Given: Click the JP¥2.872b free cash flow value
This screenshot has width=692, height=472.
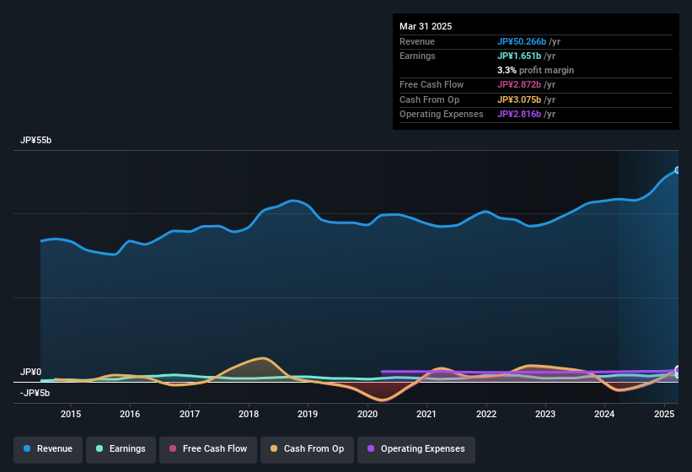Looking at the screenshot, I should (x=519, y=84).
